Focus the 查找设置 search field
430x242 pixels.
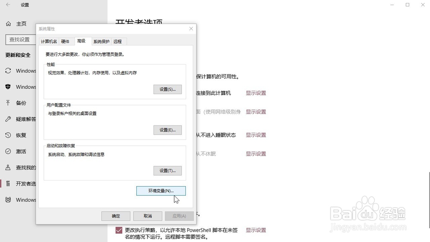click(x=21, y=40)
